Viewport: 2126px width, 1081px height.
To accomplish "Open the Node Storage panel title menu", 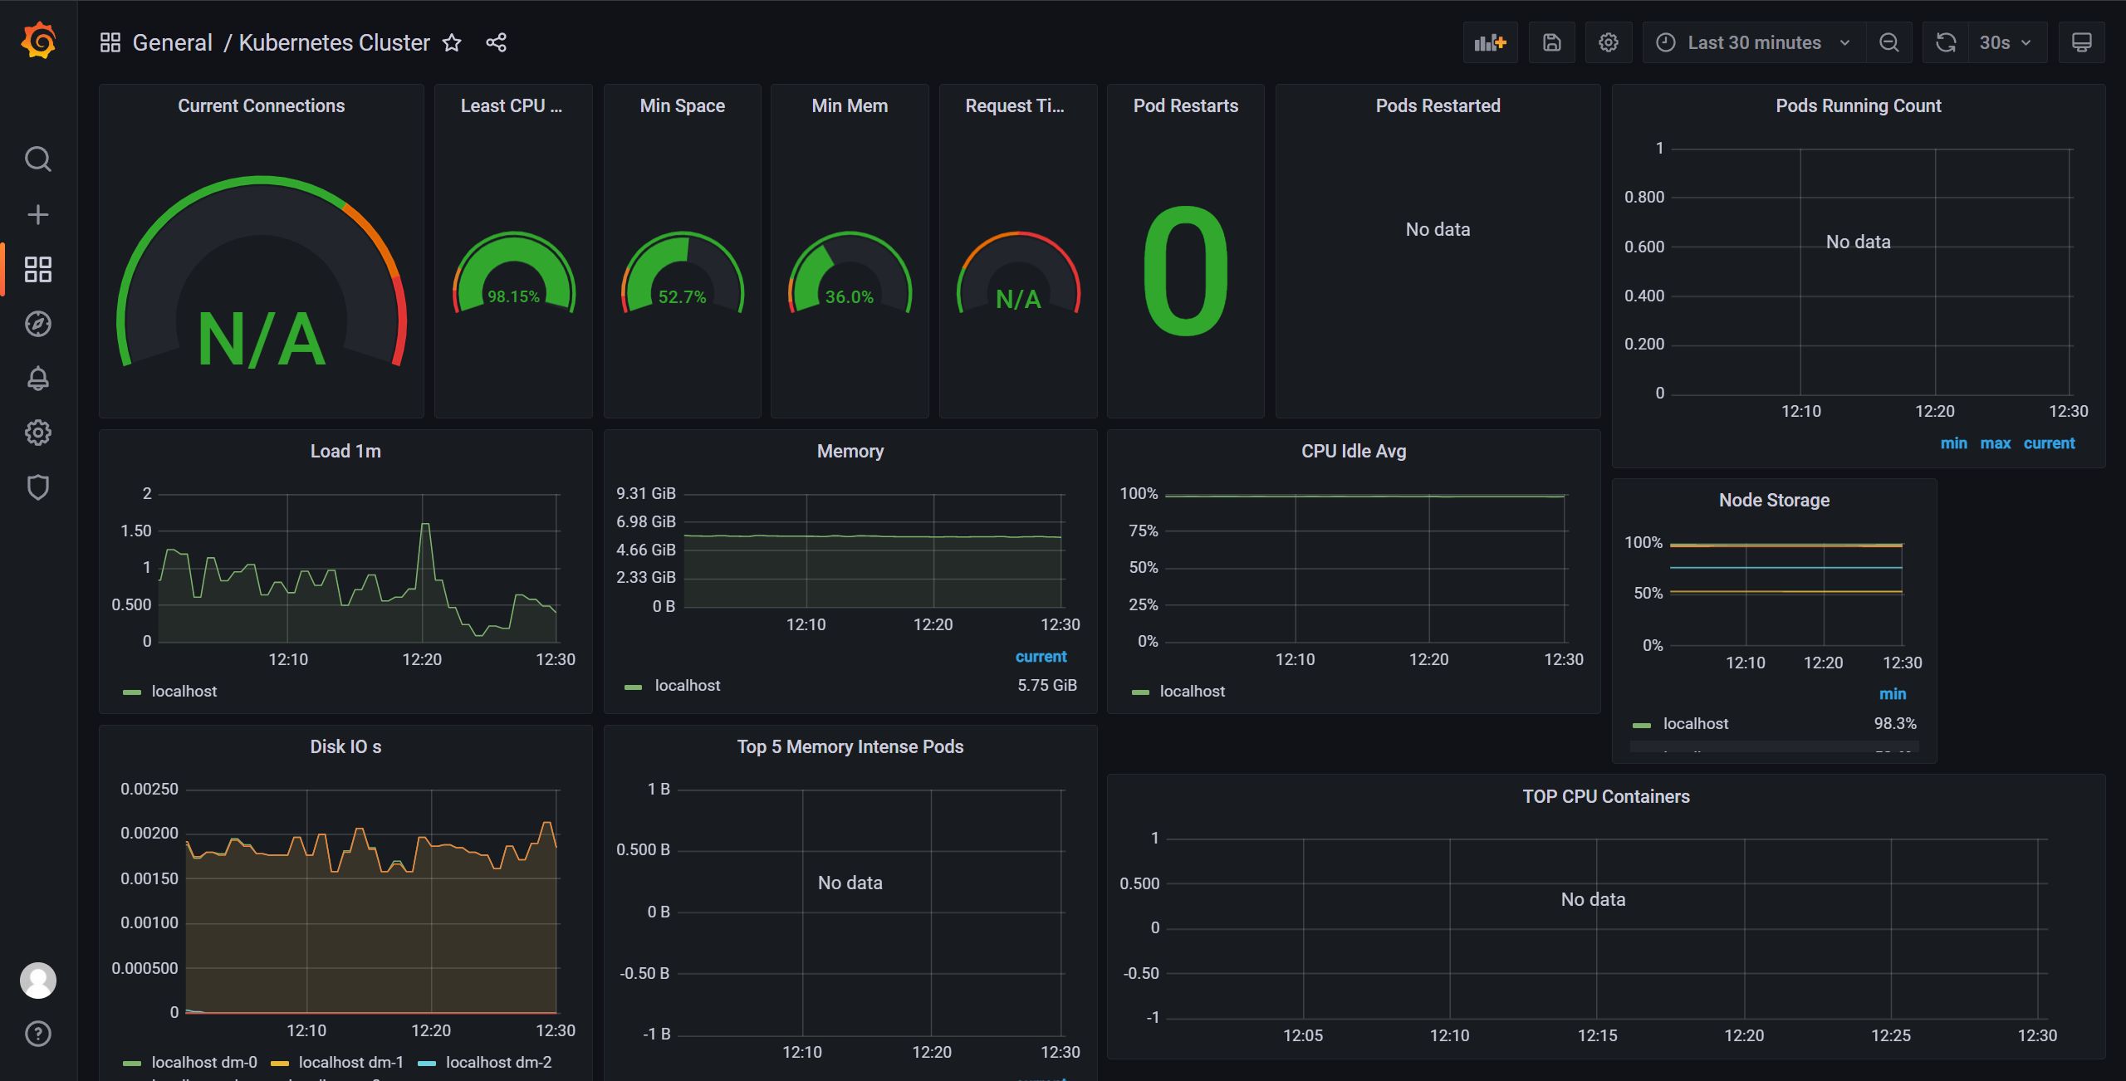I will [1774, 500].
